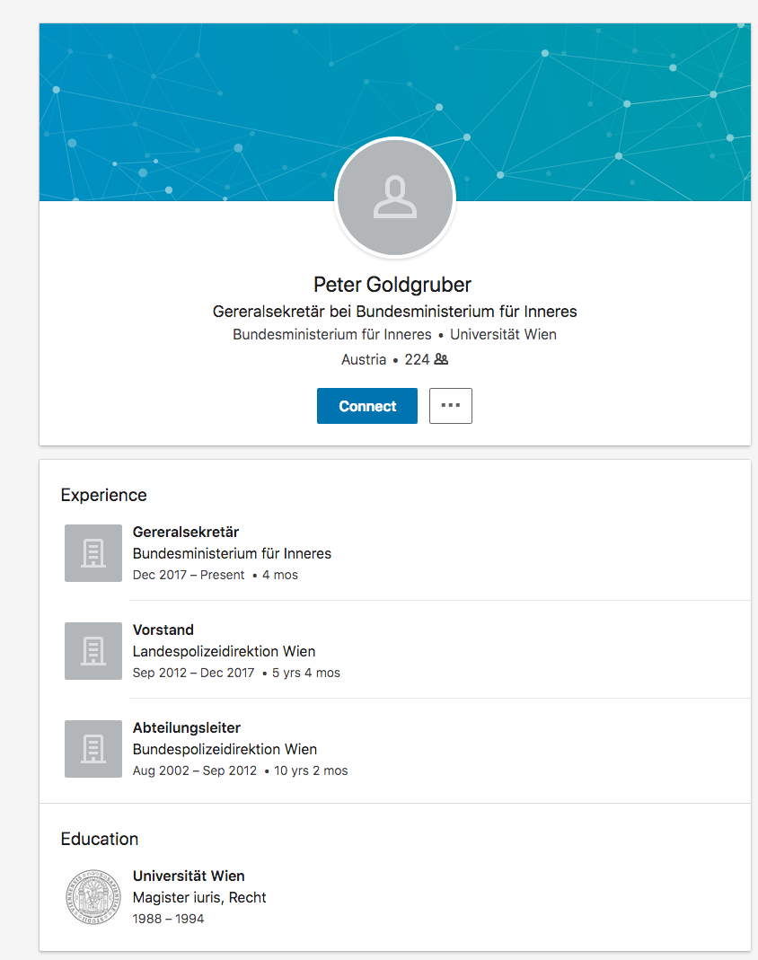Click the Austria location text

[x=364, y=359]
